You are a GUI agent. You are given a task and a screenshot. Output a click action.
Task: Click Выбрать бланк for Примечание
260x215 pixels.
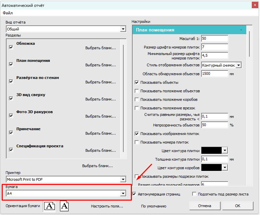(100, 133)
